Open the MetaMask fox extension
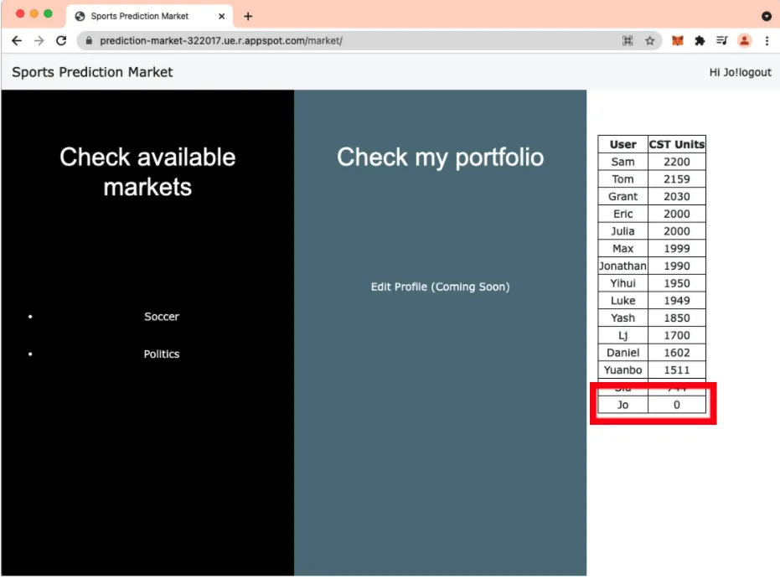 tap(678, 41)
